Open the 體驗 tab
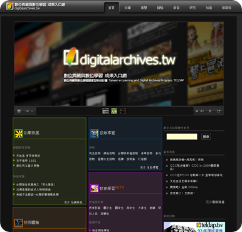Viewport: 242px width, 232px height. [x=160, y=8]
